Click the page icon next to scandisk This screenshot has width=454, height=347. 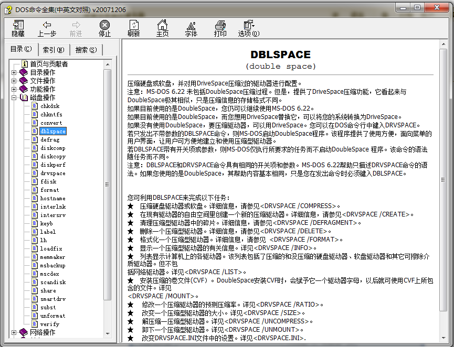35,282
